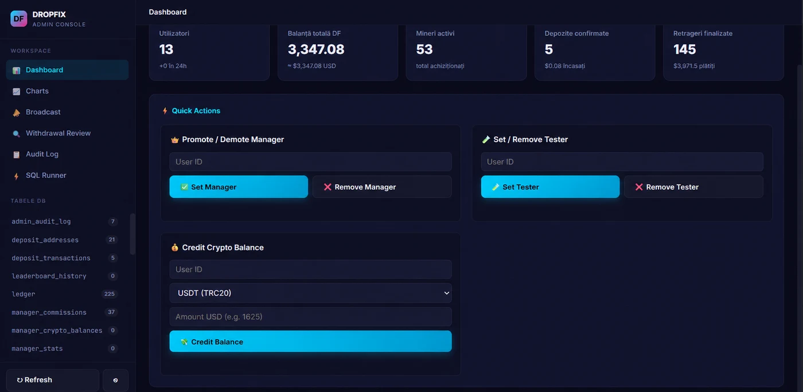Open the manager_stats table
The image size is (803, 392).
64,348
